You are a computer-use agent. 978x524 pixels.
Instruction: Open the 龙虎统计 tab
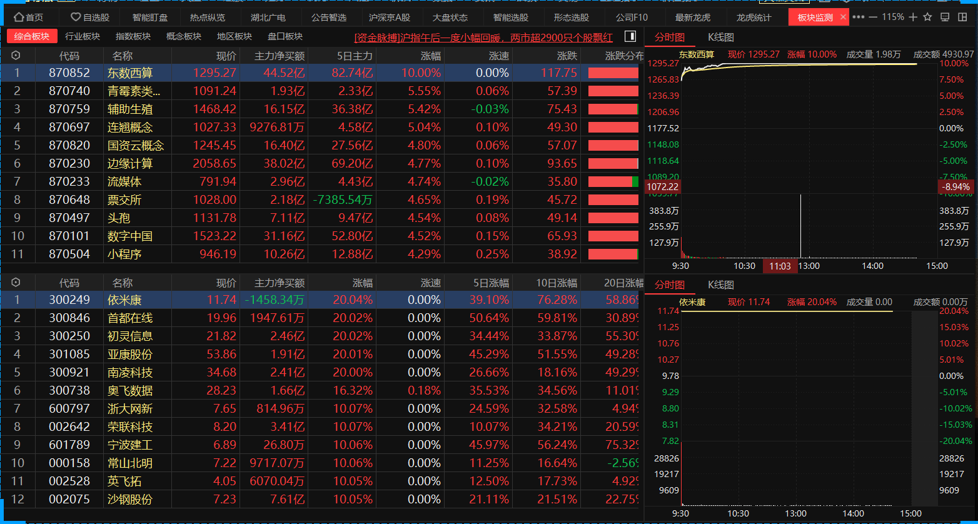click(x=754, y=18)
